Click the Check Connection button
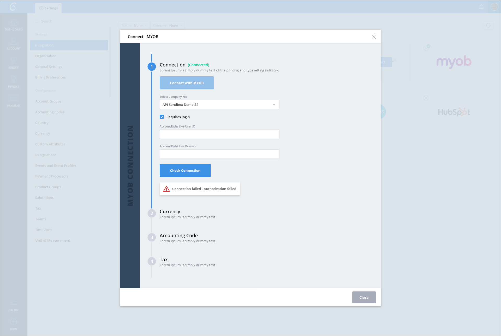The width and height of the screenshot is (501, 336). click(x=185, y=170)
